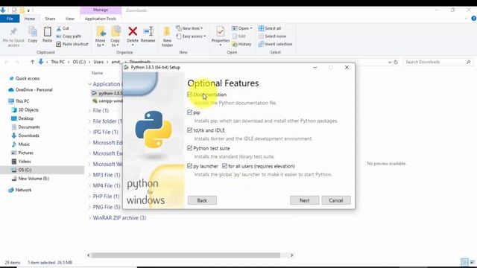Open the Copy to folder menu
This screenshot has height=268, width=477.
pos(115,36)
